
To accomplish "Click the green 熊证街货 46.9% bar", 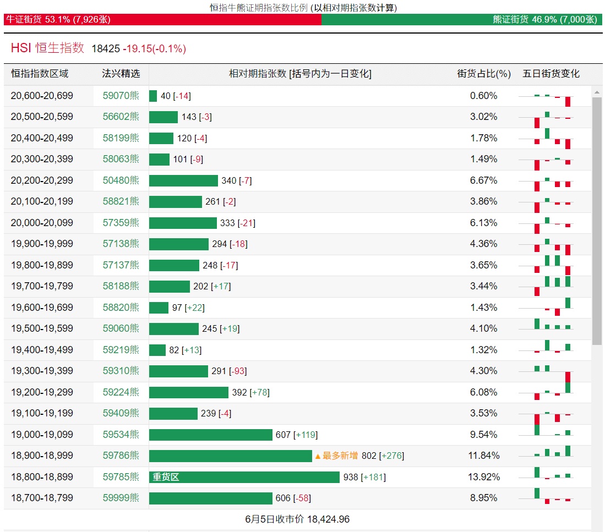I will pyautogui.click(x=461, y=19).
